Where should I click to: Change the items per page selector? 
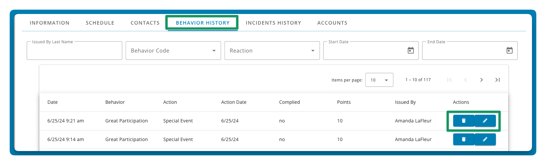[379, 80]
